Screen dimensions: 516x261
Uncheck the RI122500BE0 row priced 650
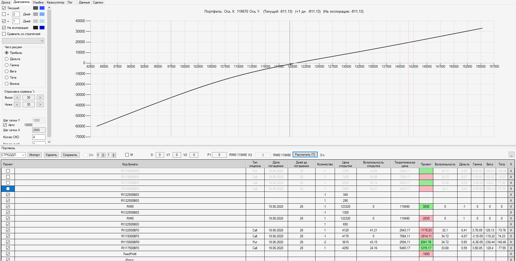tap(8, 224)
